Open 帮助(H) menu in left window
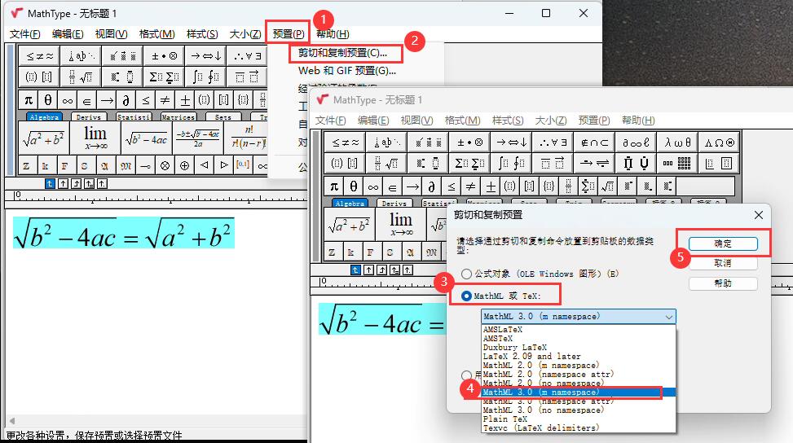Image resolution: width=793 pixels, height=443 pixels. 333,34
